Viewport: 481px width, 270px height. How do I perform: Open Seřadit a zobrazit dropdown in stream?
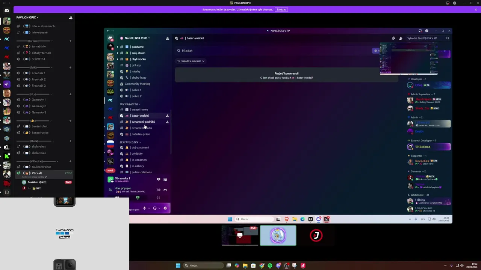click(x=191, y=61)
